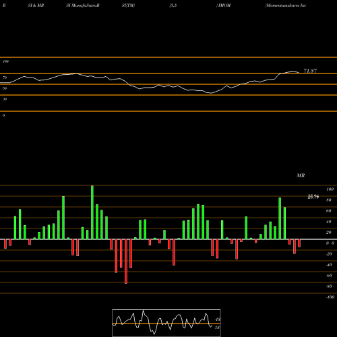Viewport: 337px width, 337px height.
Task: Select the 'SI(TM)' header text
Action: click(x=128, y=5)
